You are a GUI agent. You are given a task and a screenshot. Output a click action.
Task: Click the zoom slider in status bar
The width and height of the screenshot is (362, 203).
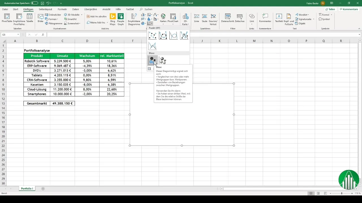[x=342, y=193]
